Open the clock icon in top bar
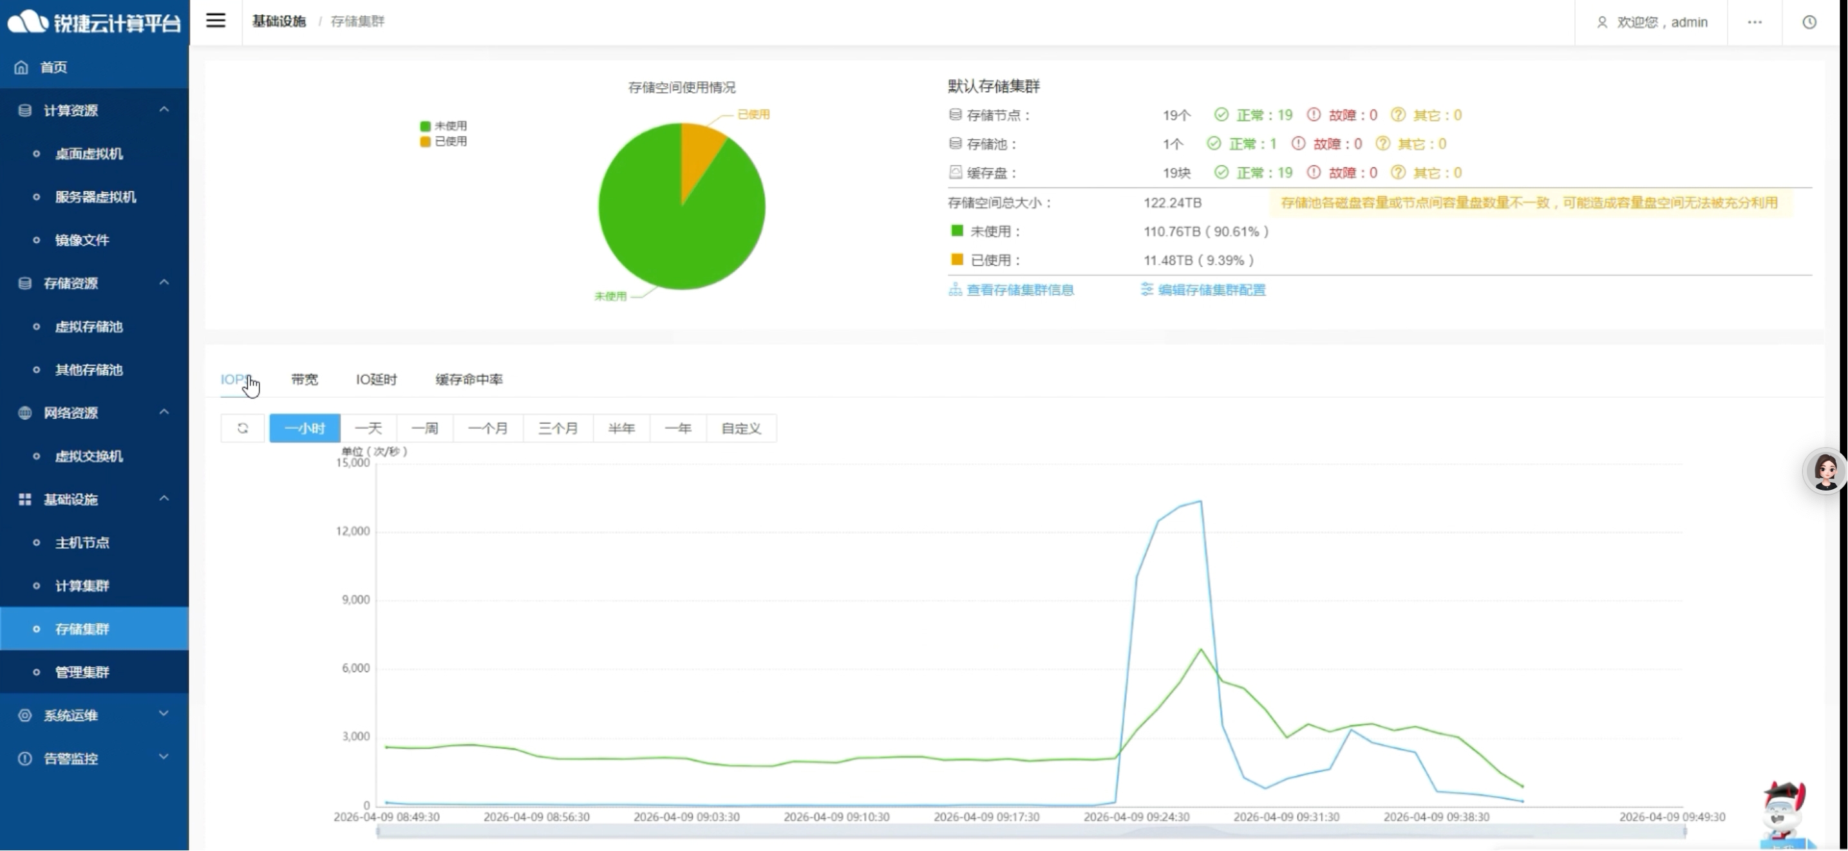Screen dimensions: 1848x851 pos(1809,23)
